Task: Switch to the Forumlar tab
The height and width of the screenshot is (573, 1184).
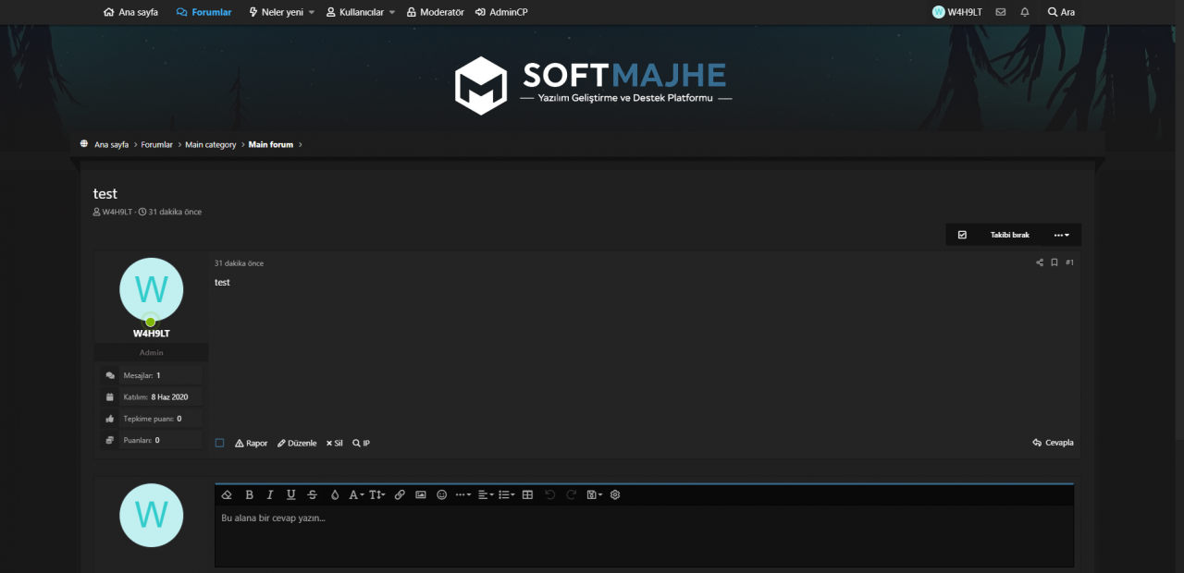Action: pos(203,12)
